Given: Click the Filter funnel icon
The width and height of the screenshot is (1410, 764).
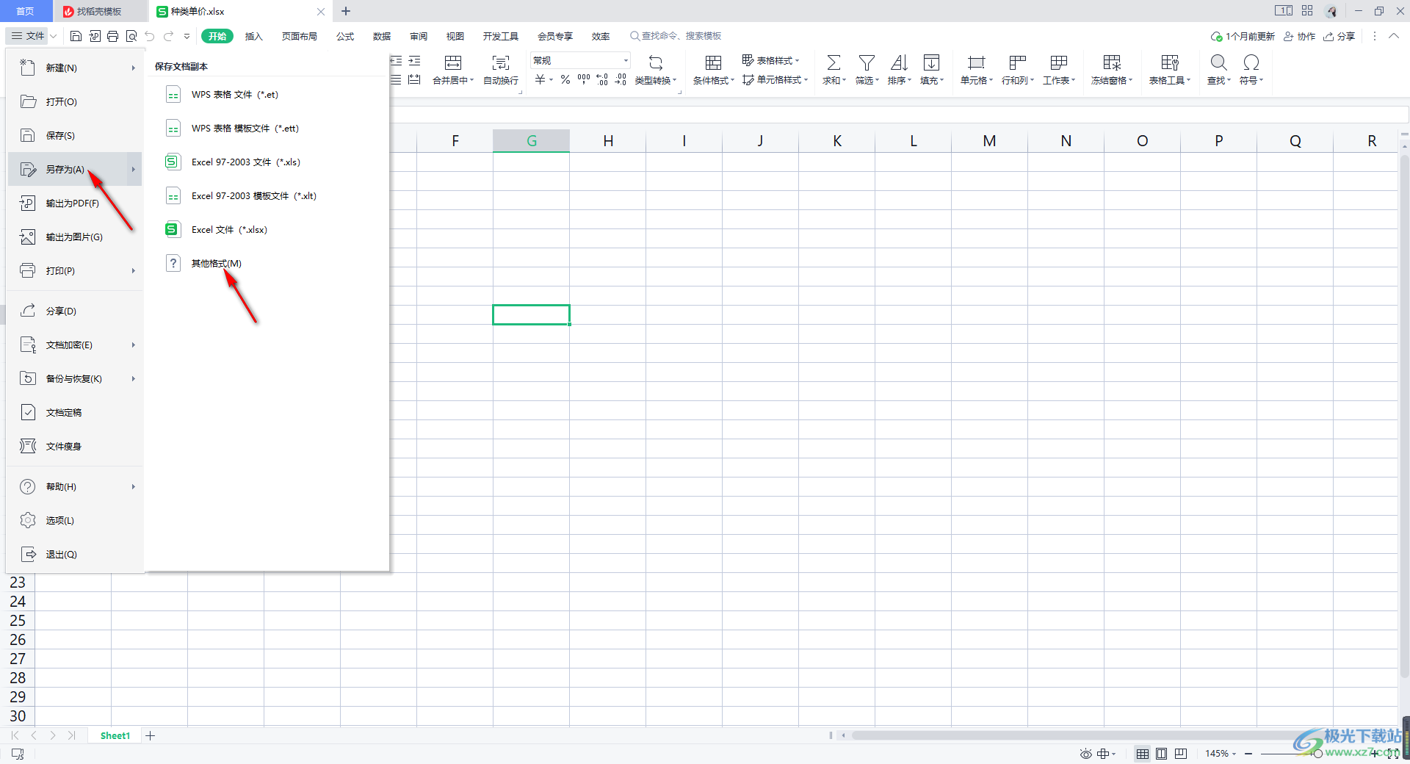Looking at the screenshot, I should point(867,62).
